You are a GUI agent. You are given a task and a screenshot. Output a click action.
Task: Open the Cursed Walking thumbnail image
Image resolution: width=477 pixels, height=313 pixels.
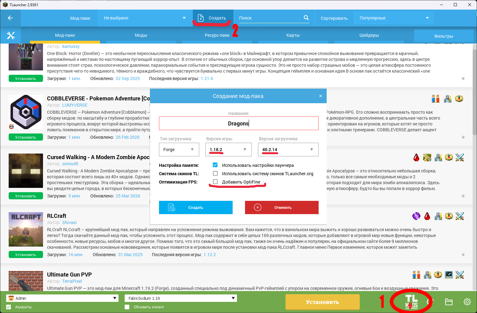click(x=26, y=171)
